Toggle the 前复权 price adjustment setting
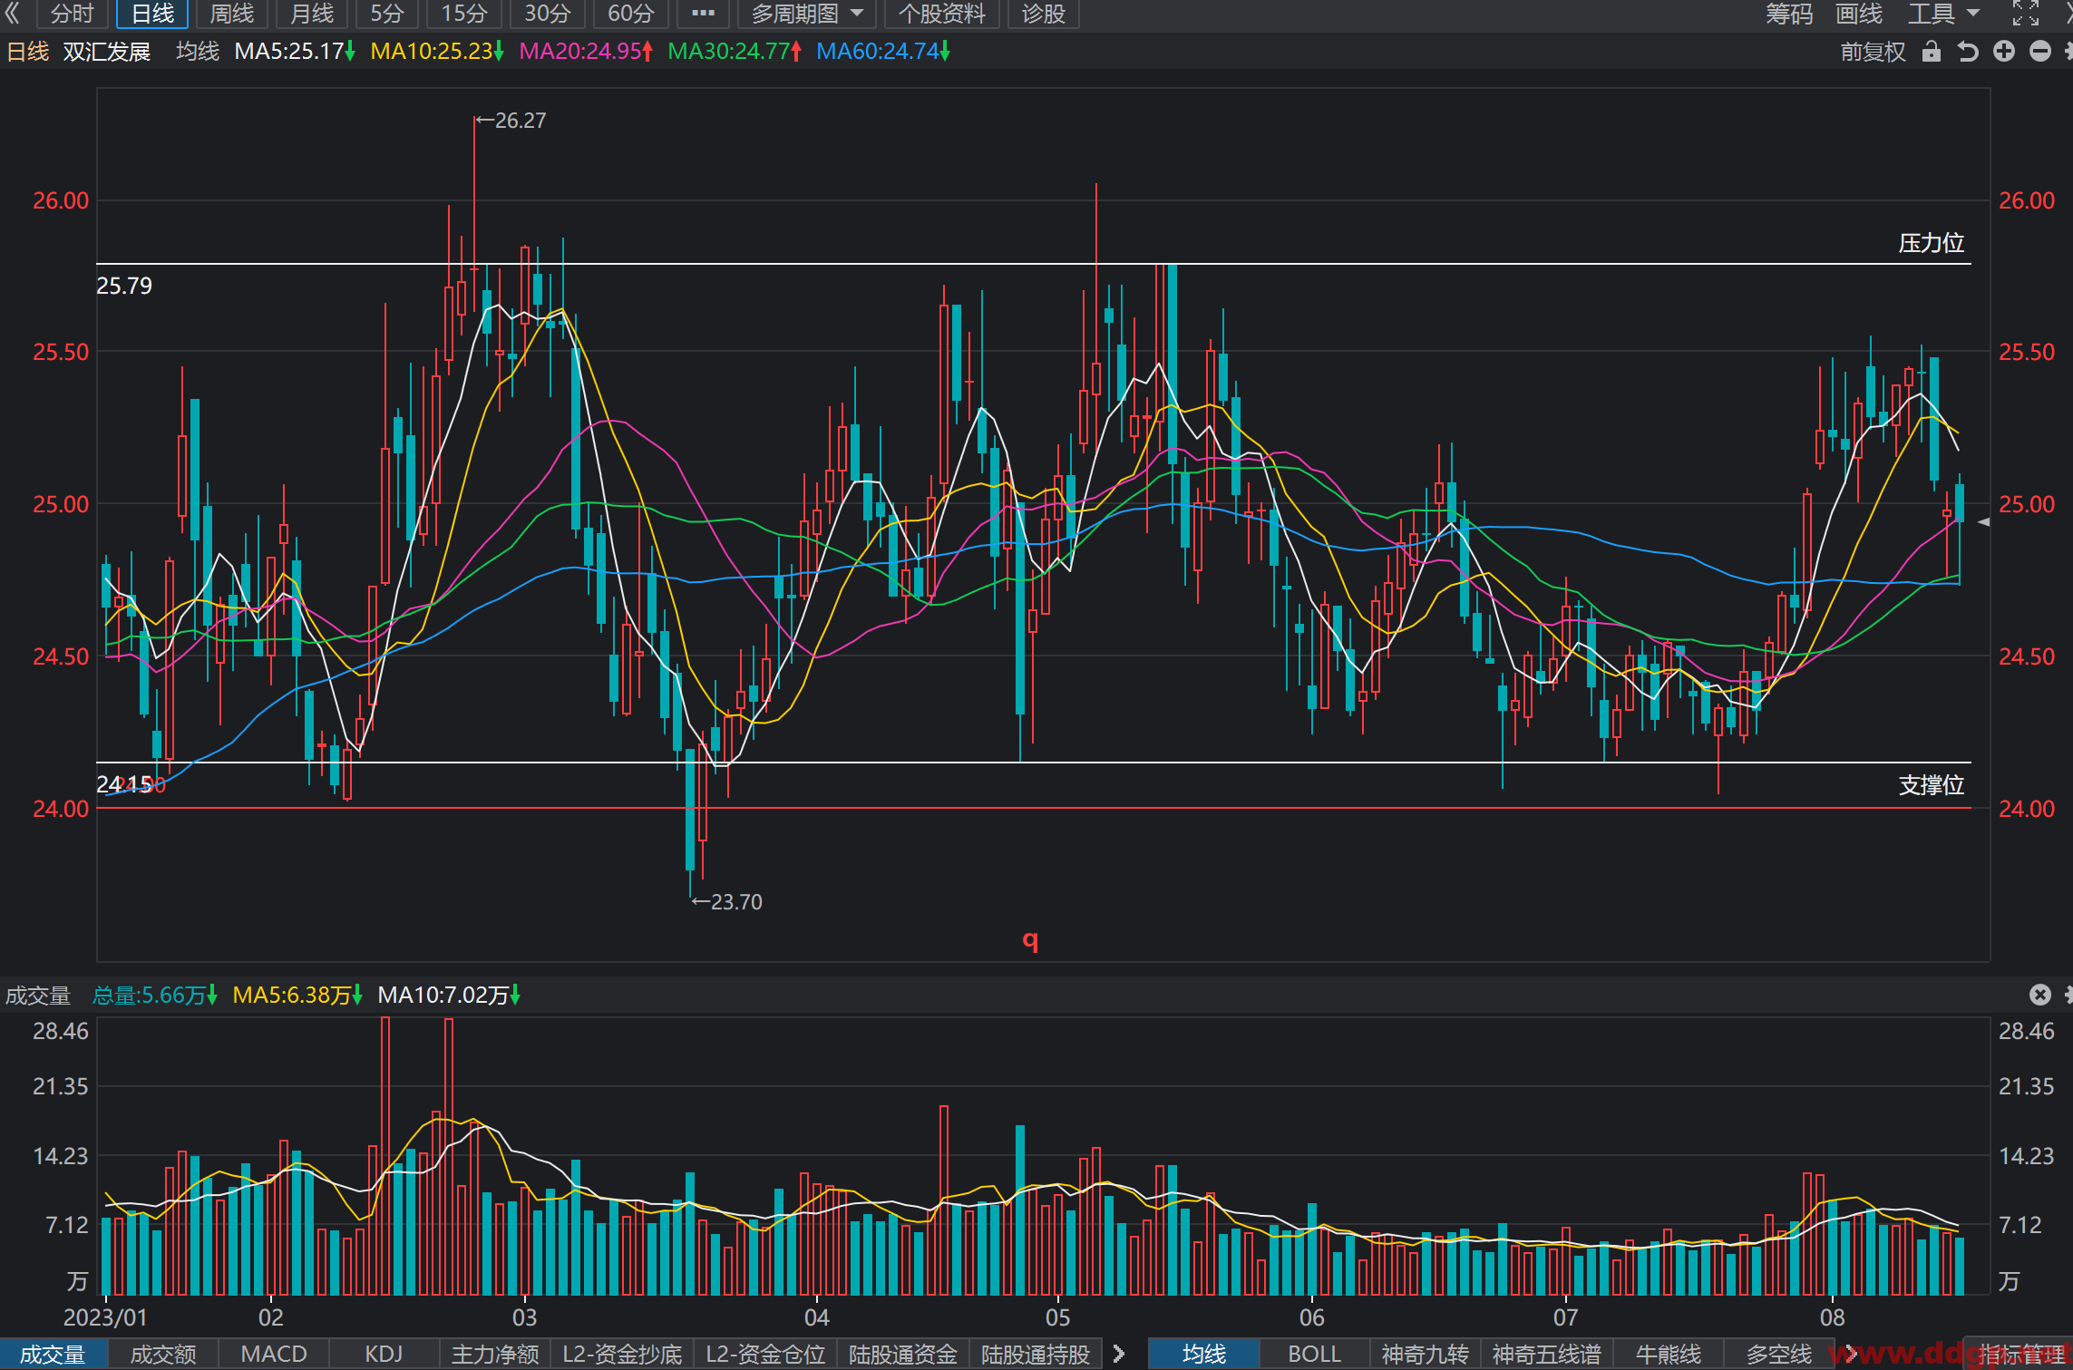Viewport: 2073px width, 1370px height. [1873, 52]
